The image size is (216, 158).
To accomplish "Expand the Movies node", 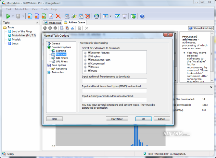I will click(85, 67).
